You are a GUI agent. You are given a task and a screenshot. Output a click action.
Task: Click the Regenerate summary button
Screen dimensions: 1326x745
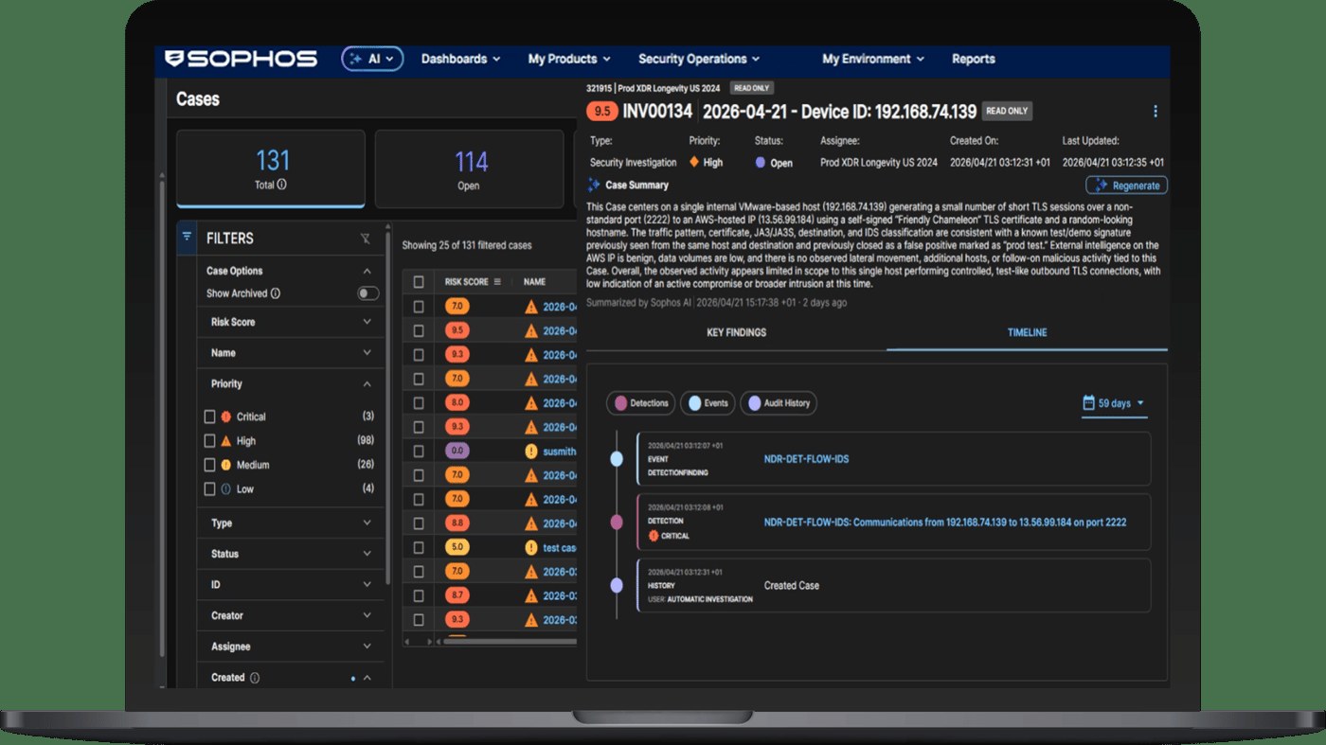coord(1127,186)
